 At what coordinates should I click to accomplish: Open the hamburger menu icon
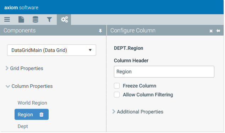click(x=7, y=20)
